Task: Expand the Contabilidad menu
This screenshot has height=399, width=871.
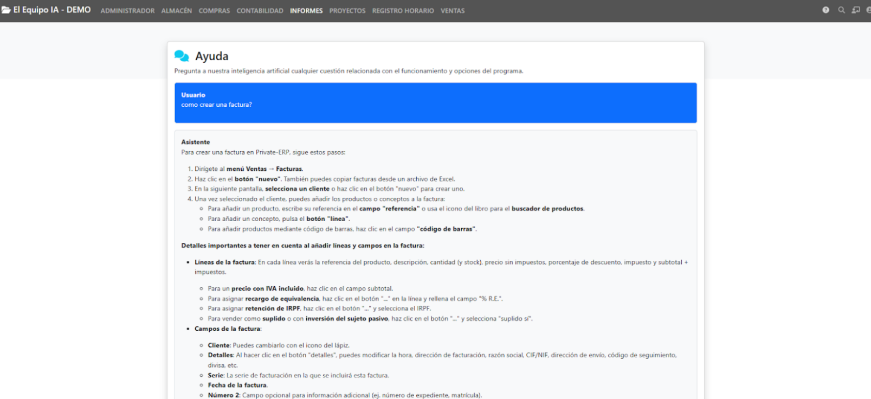Action: [x=260, y=11]
